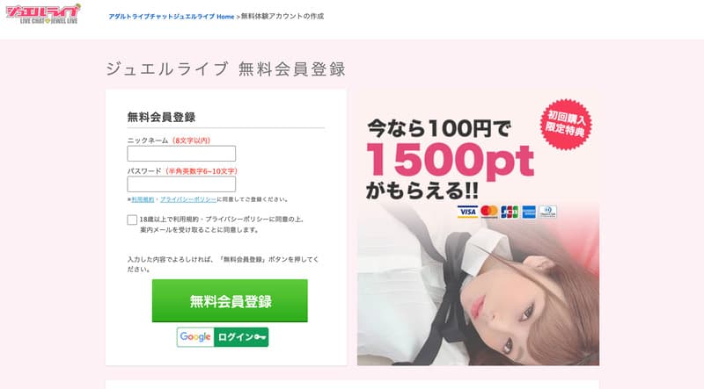Go to アダルトライブチャットジュエルライブ Home breadcrumb
This screenshot has height=389, width=704.
point(172,17)
